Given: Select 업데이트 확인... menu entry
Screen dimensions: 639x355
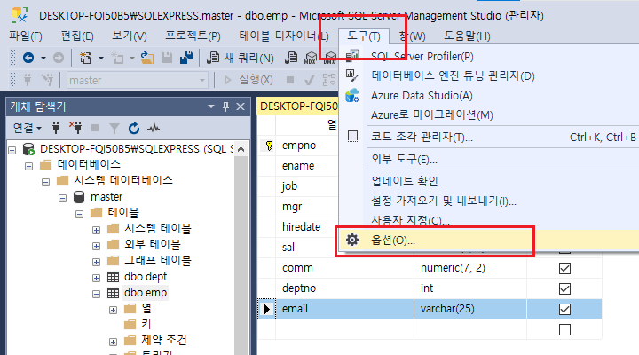Looking at the screenshot, I should (408, 181).
